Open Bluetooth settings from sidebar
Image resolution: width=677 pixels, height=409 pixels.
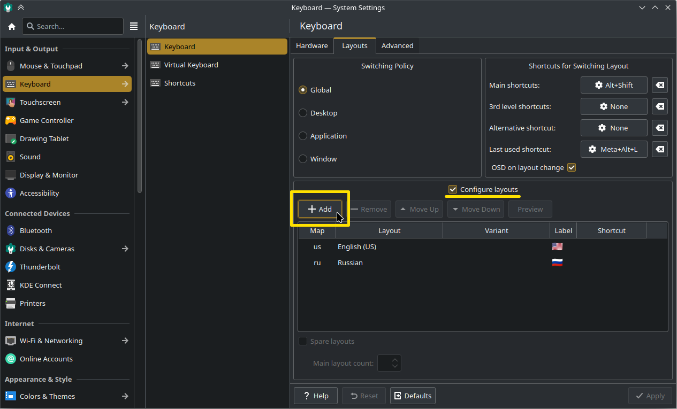36,230
